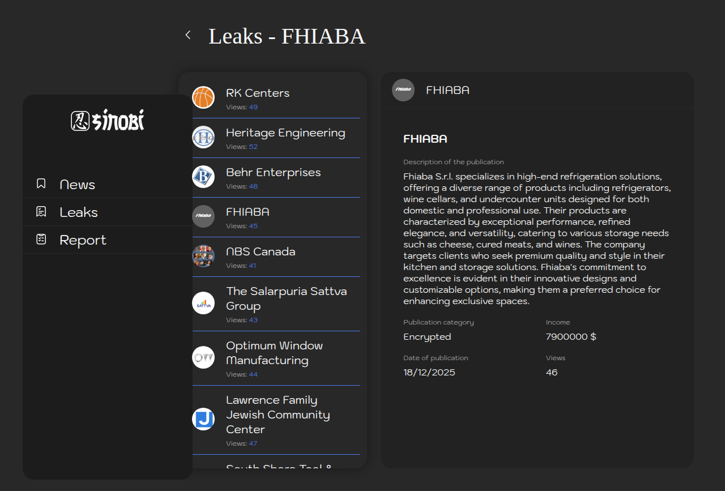
Task: Open the Leaks menu item
Action: click(x=79, y=212)
